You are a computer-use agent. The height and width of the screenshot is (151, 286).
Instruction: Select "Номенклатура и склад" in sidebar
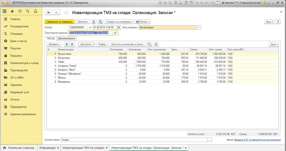24,63
